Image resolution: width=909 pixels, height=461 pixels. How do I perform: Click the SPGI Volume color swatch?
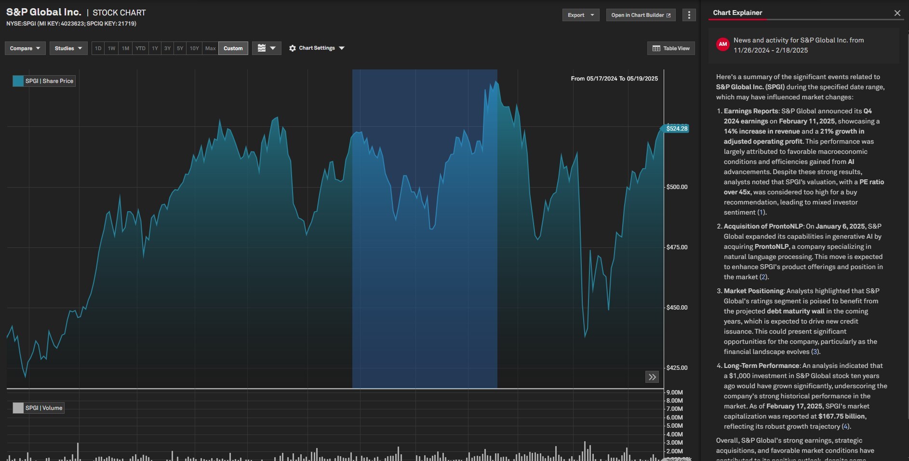[18, 408]
